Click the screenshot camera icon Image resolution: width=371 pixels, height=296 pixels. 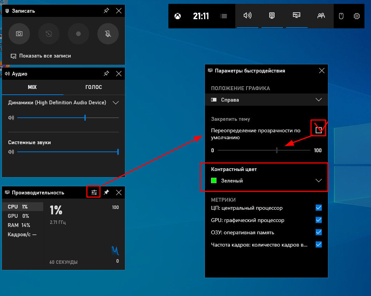click(19, 34)
